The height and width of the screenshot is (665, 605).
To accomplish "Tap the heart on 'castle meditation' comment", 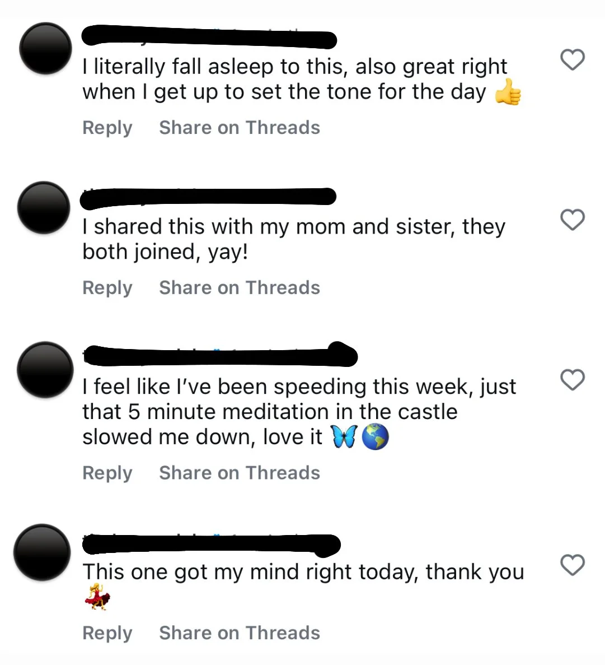I will tap(573, 380).
